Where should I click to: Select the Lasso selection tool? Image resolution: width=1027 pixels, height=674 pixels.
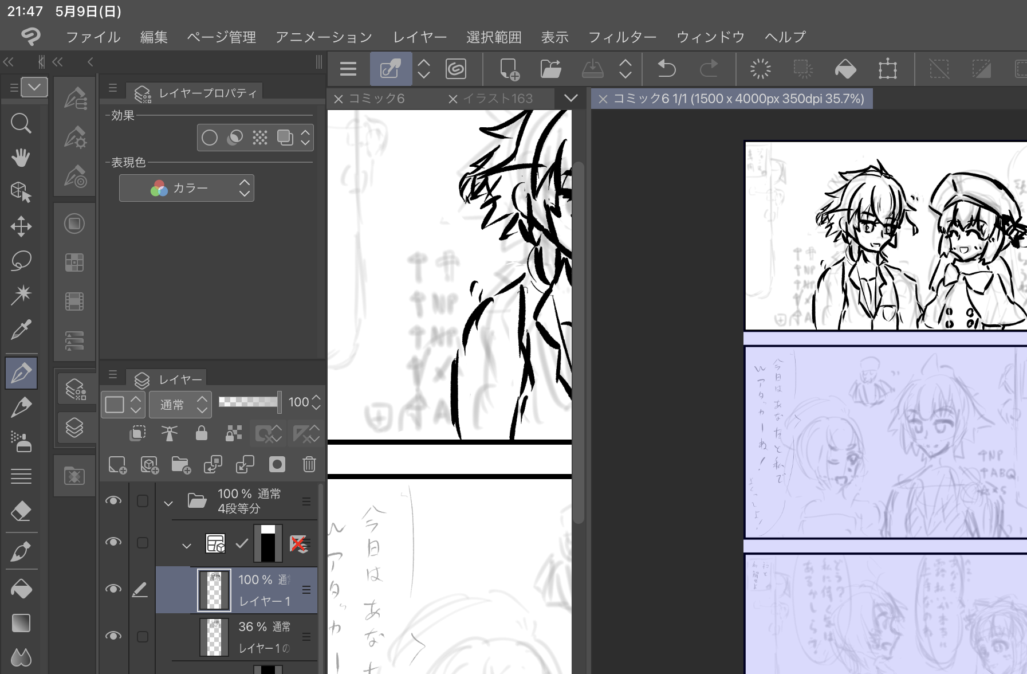[21, 261]
